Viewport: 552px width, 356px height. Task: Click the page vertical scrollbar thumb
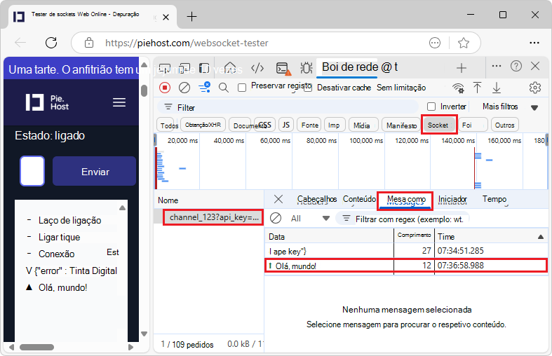coord(144,91)
